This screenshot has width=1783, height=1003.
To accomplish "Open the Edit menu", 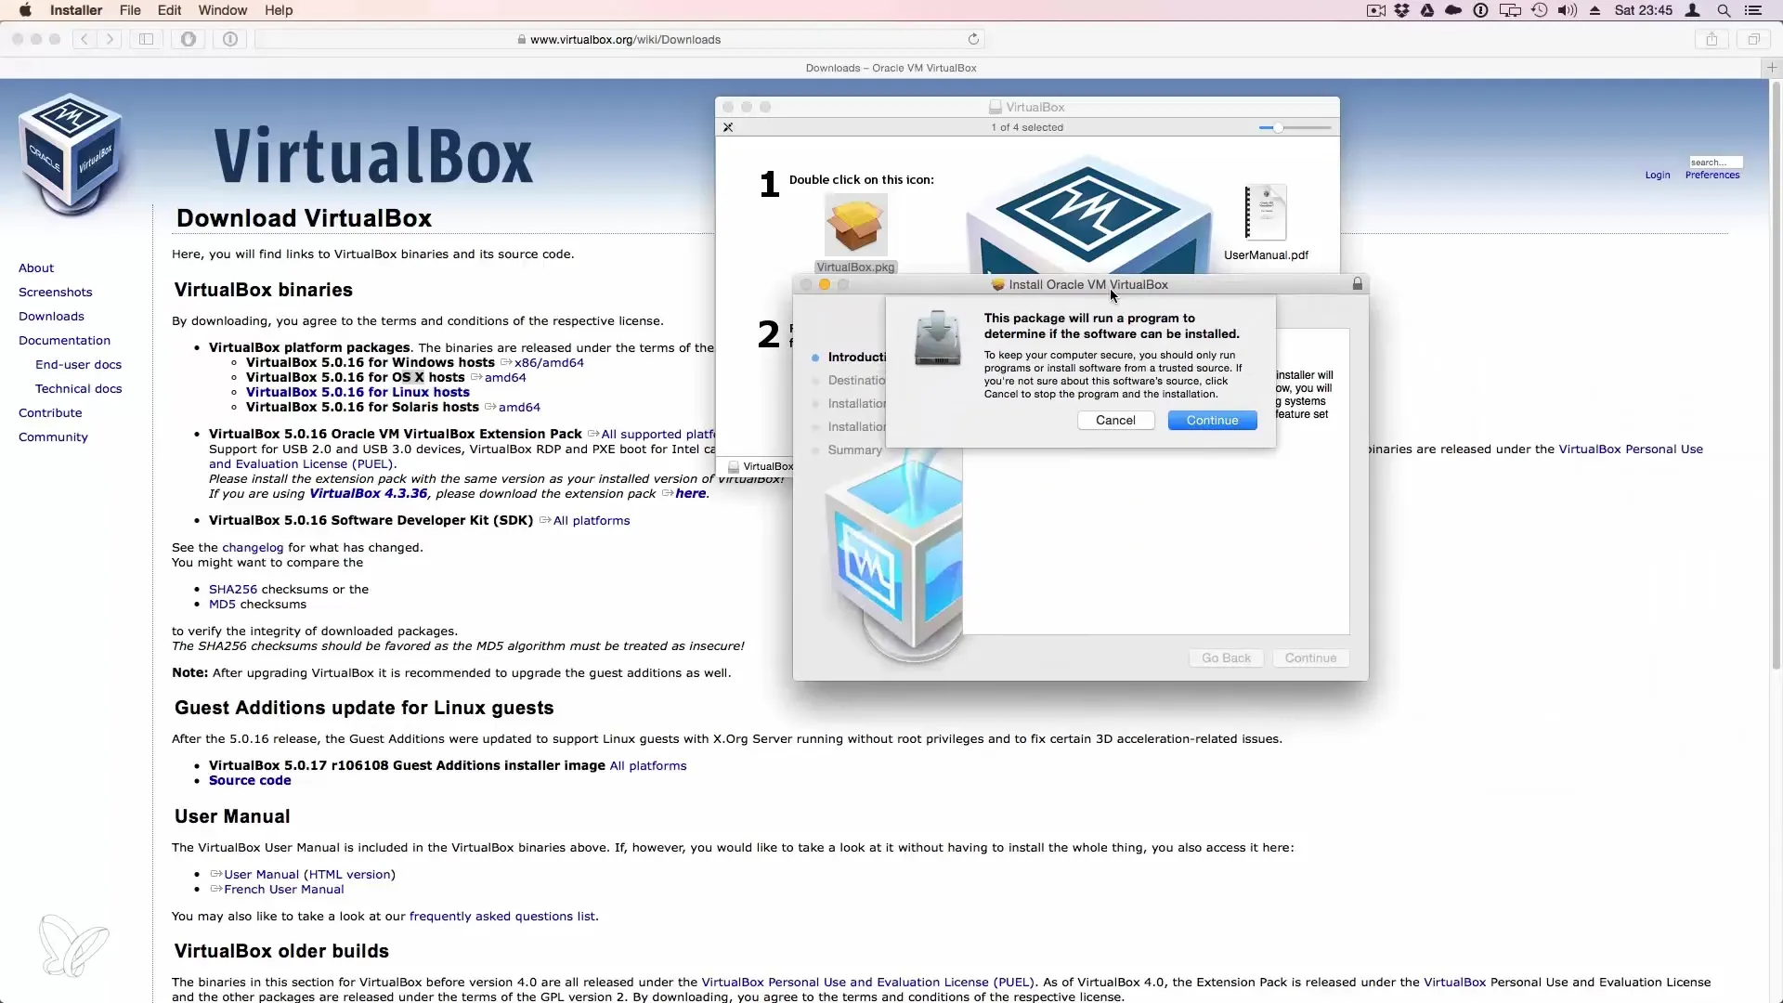I will click(x=169, y=10).
